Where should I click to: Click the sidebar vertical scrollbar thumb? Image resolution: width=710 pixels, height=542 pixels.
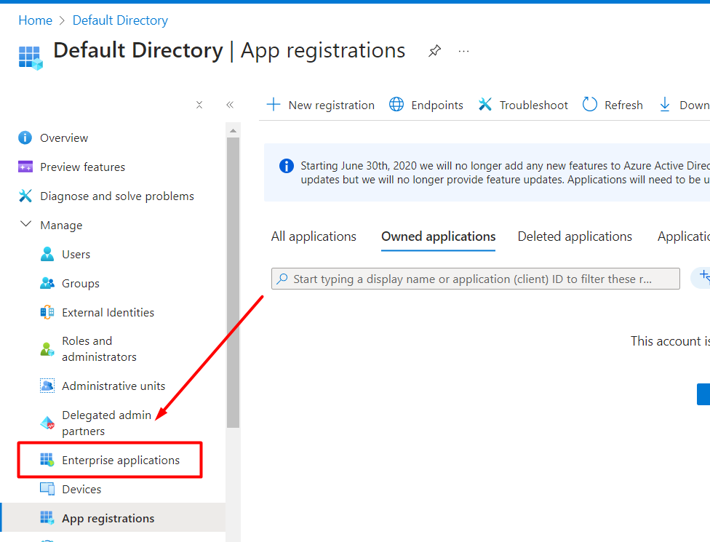tap(233, 282)
